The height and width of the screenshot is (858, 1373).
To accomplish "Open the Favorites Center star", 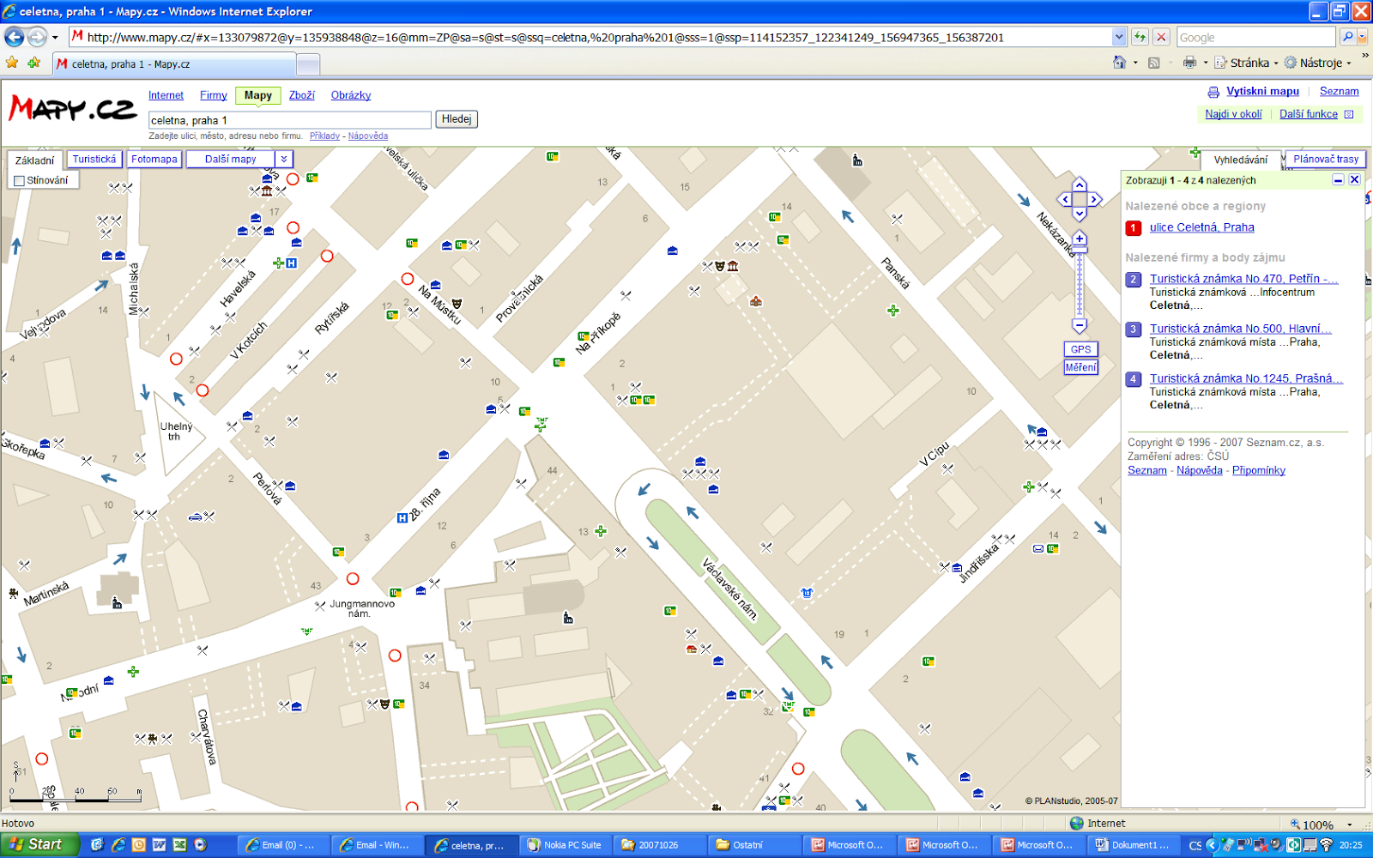I will [x=12, y=63].
